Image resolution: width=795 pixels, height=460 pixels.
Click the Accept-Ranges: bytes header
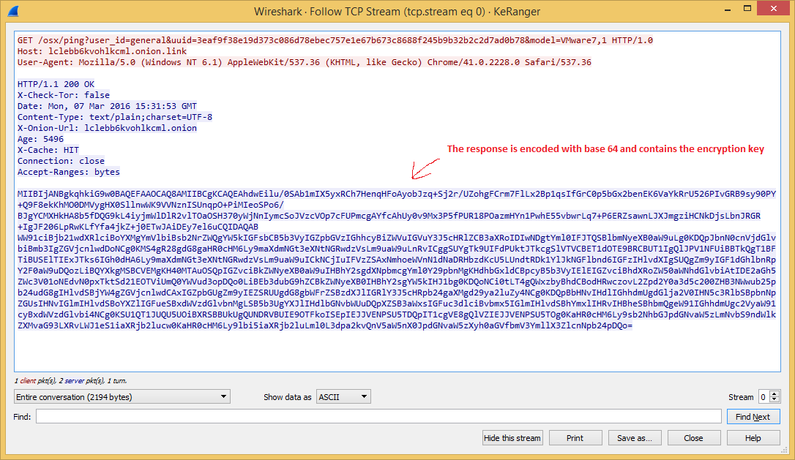[x=69, y=172]
